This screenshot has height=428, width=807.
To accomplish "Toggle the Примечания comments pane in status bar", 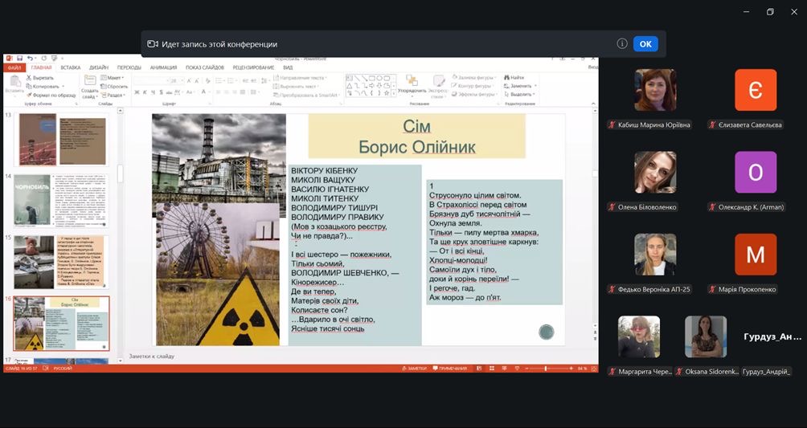I will [449, 368].
